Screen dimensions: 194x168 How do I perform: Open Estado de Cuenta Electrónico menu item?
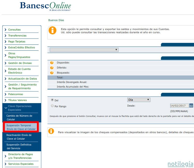pyautogui.click(x=19, y=71)
